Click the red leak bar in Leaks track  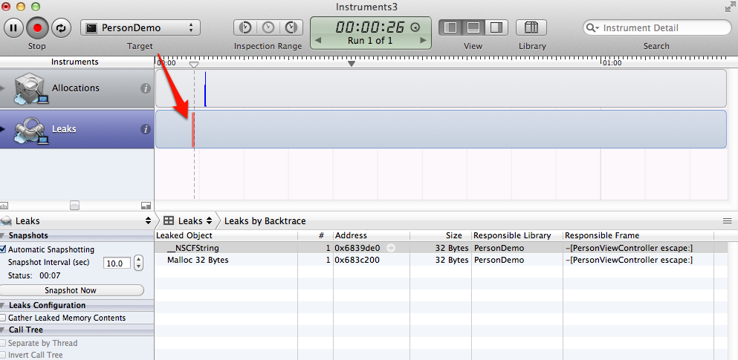192,130
